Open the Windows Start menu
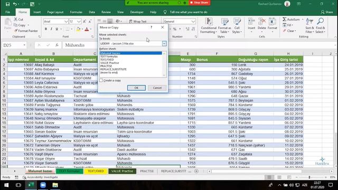 tap(6, 185)
